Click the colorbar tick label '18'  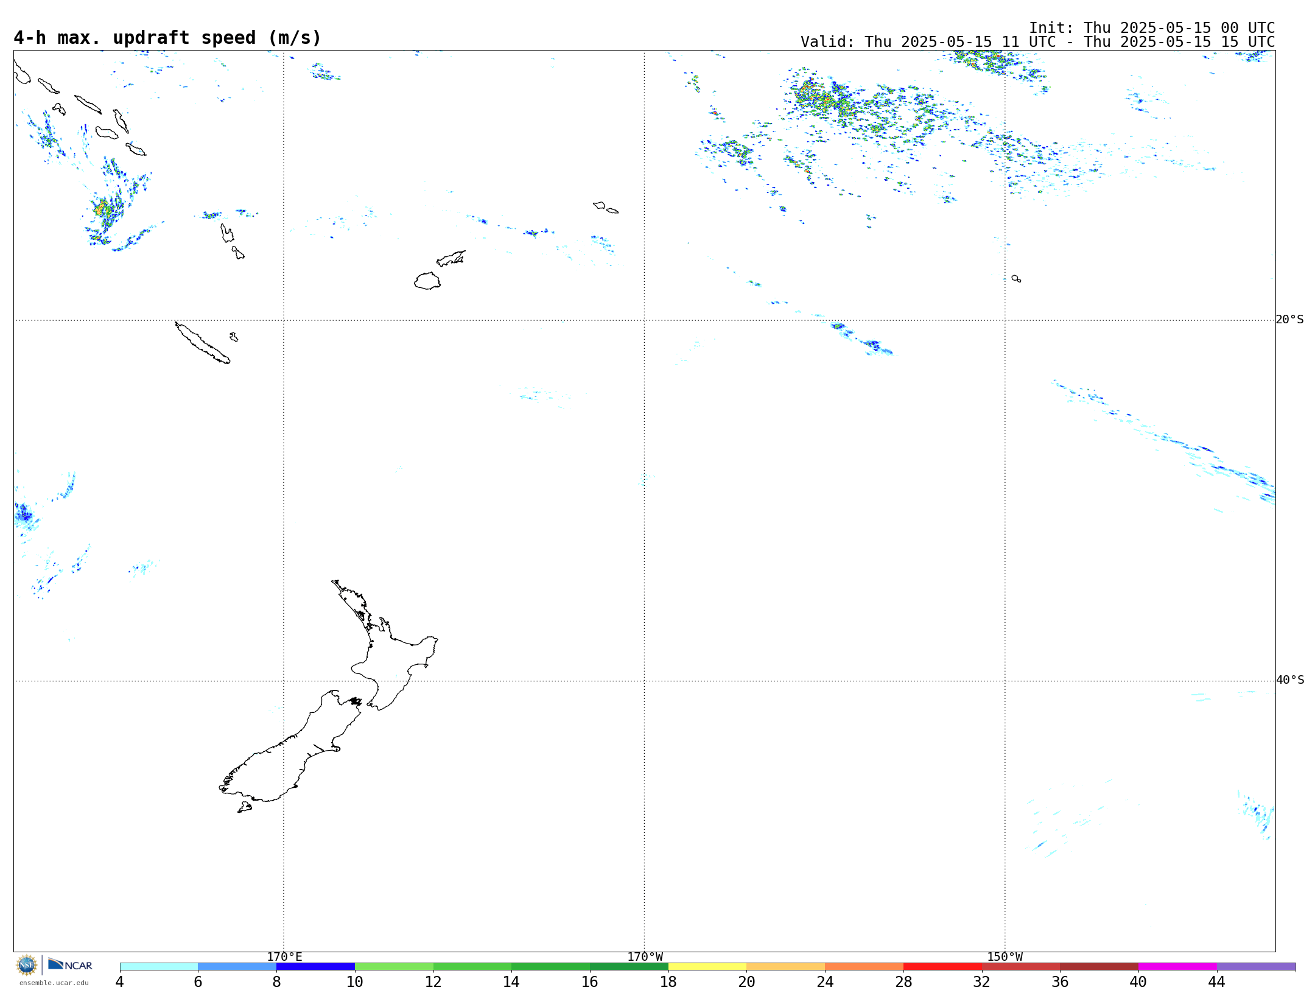point(668,981)
